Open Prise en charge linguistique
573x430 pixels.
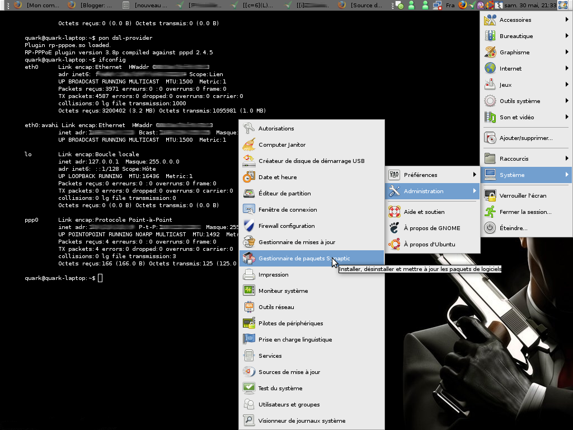click(x=312, y=339)
